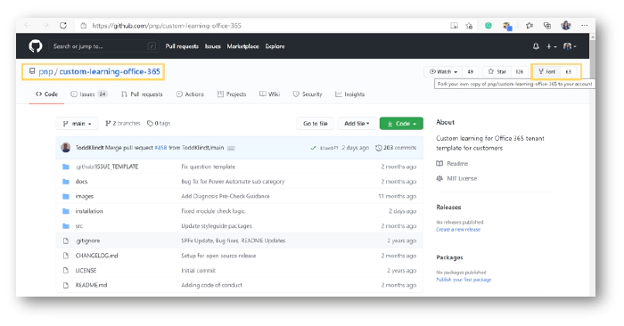The width and height of the screenshot is (624, 326).
Task: Open custom-learning-office-365 repository link
Action: (x=110, y=71)
